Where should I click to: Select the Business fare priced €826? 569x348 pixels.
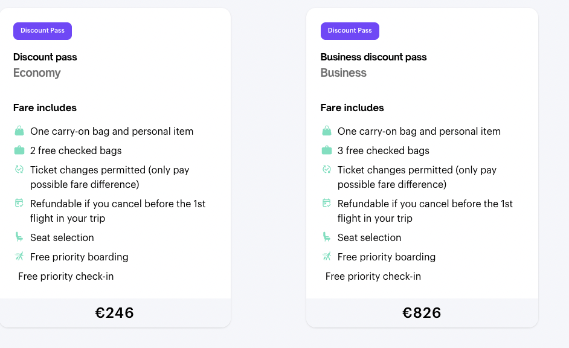click(x=422, y=313)
